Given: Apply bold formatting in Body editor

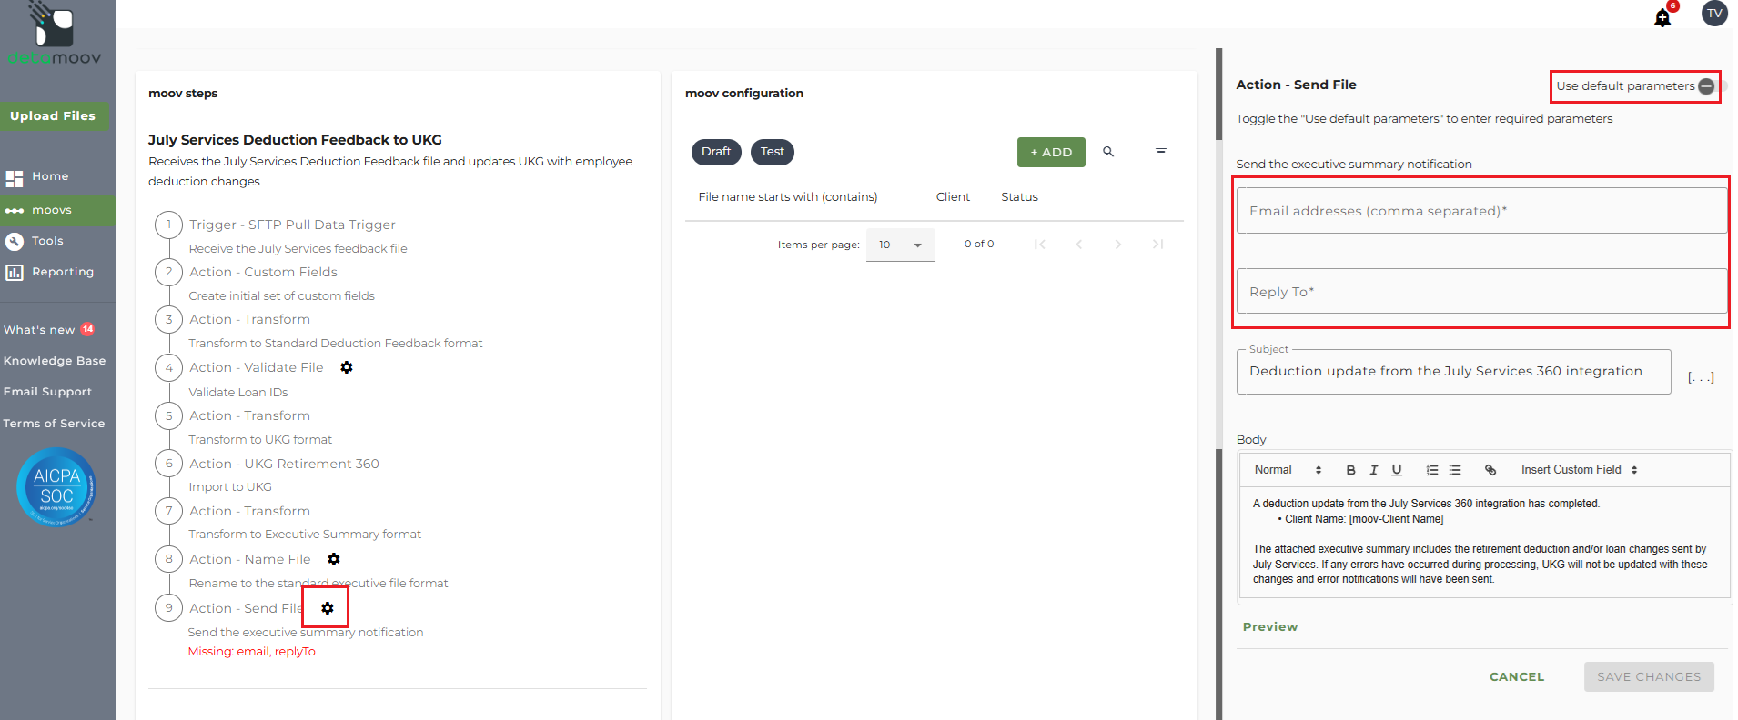Looking at the screenshot, I should pos(1350,470).
